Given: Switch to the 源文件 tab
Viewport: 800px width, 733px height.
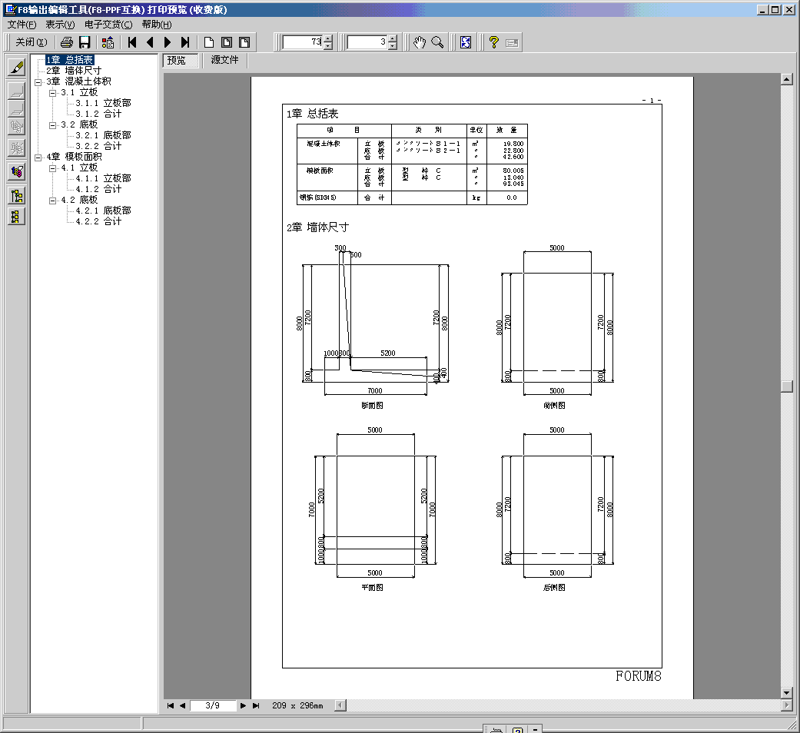Looking at the screenshot, I should 225,60.
